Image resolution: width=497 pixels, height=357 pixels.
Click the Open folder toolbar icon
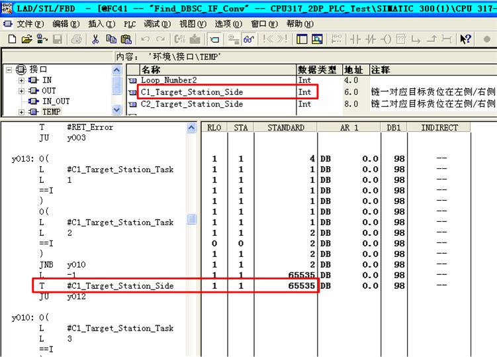click(27, 39)
